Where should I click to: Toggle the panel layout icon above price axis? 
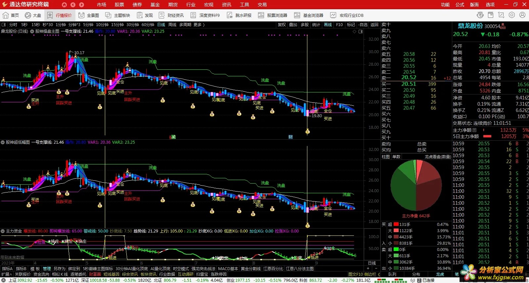pyautogui.click(x=361, y=31)
